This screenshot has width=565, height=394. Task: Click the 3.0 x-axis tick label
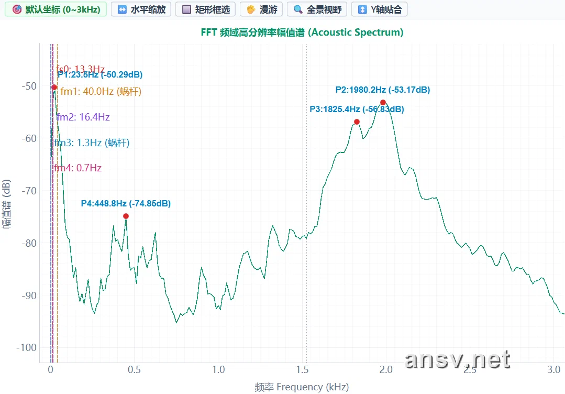coord(554,370)
